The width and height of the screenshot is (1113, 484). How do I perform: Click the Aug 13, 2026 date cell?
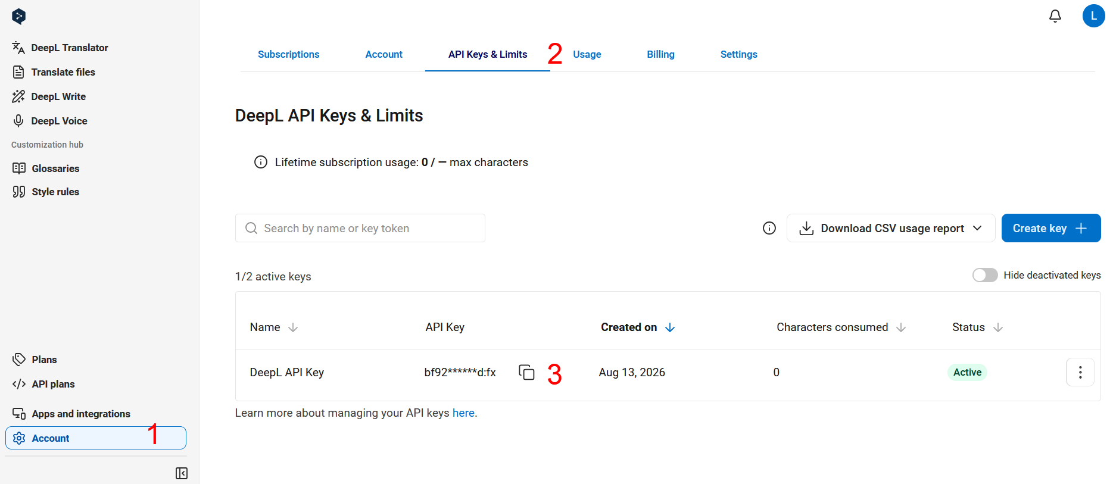click(632, 373)
